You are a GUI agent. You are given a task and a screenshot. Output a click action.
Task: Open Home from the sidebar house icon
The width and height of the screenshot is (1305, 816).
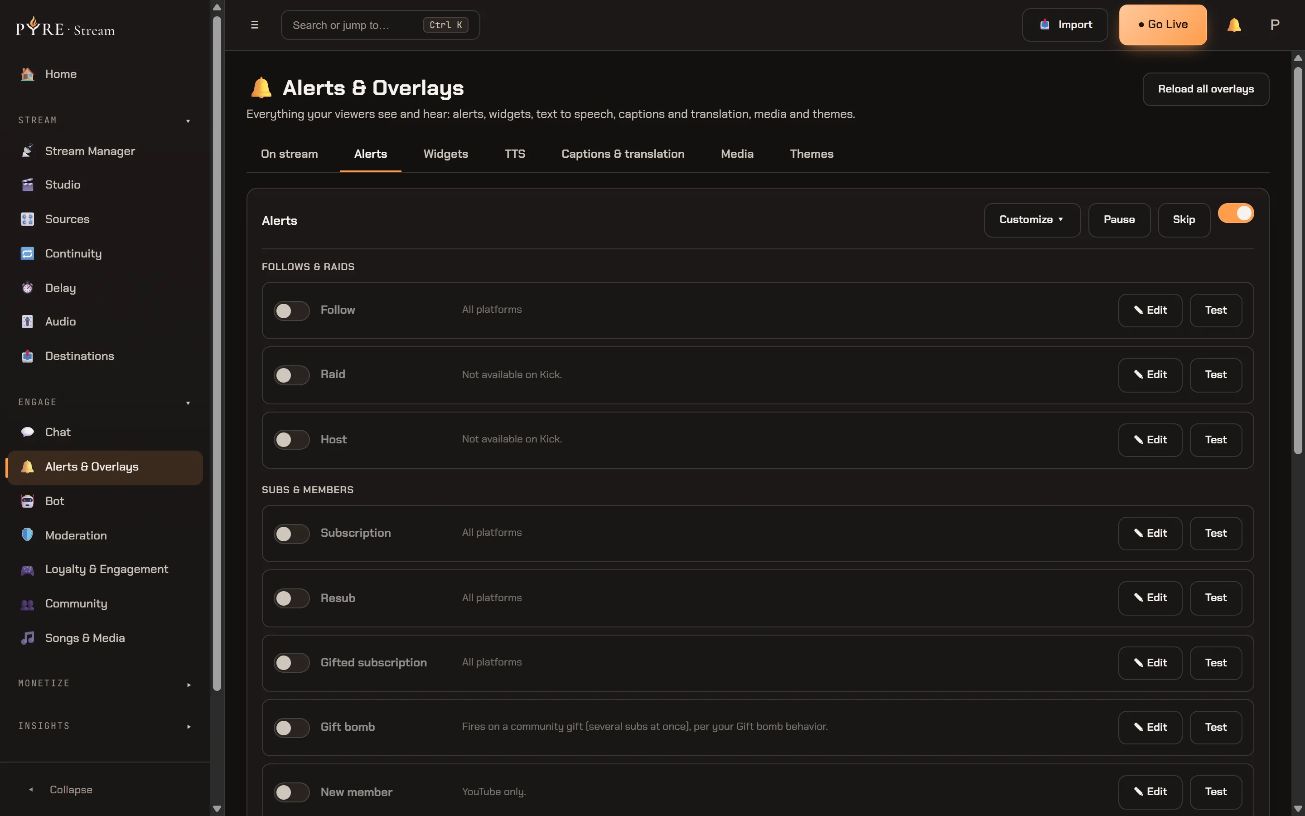click(28, 74)
